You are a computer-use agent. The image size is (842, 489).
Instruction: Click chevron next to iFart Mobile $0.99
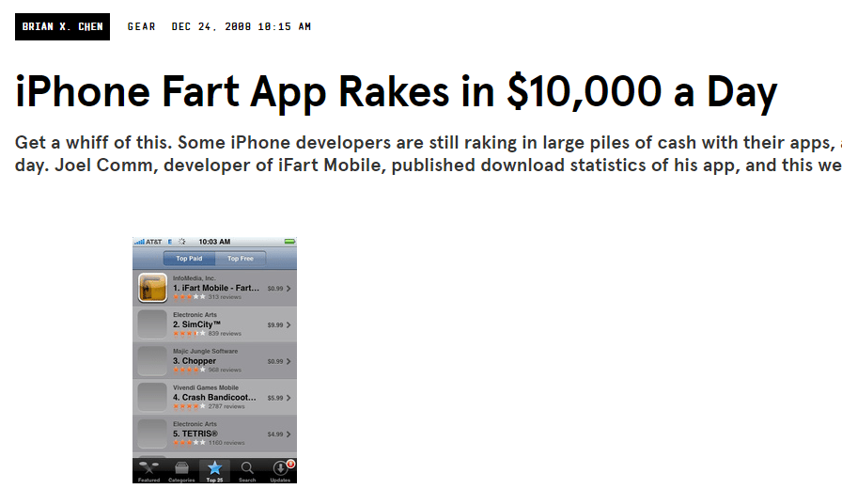pos(288,289)
